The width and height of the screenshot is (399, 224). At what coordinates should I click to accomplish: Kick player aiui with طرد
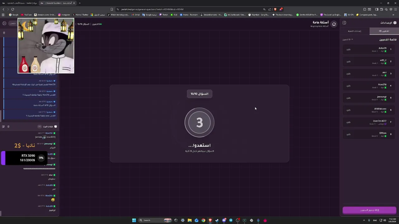point(348,74)
